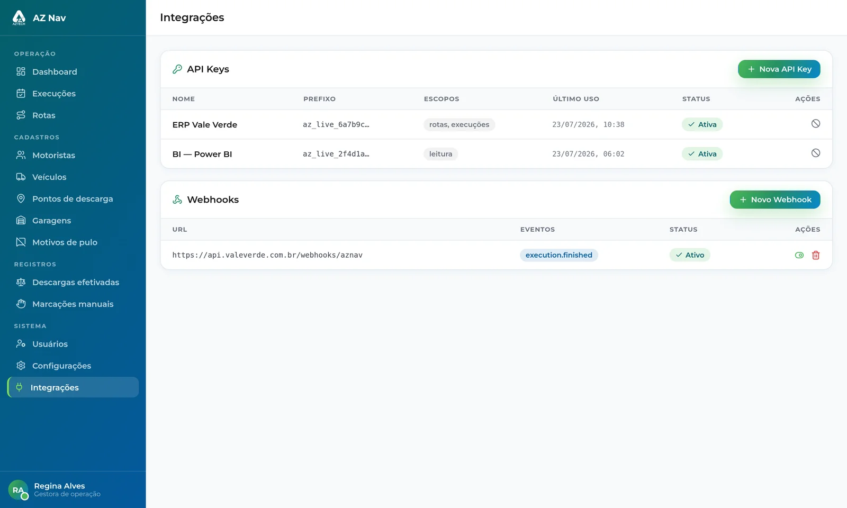Click the URL column header
This screenshot has height=508, width=847.
click(x=179, y=230)
